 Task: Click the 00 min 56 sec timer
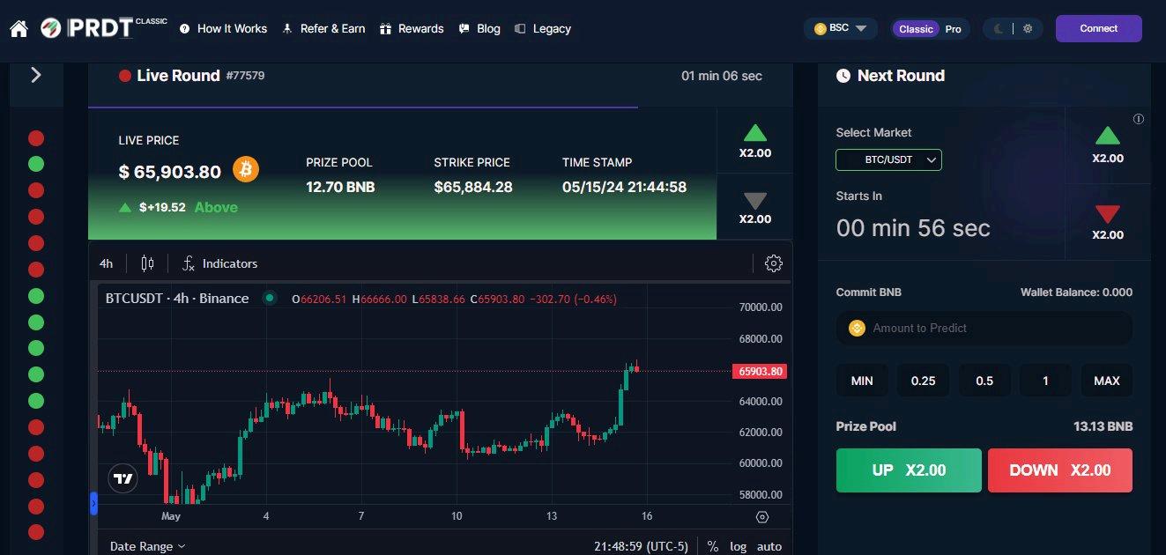coord(913,228)
